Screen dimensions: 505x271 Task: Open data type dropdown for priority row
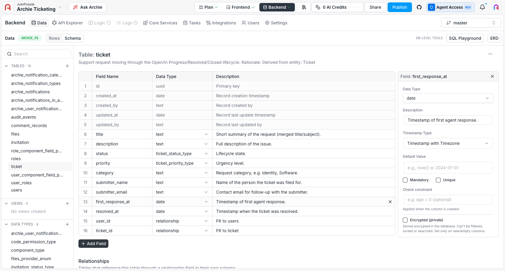[x=206, y=163]
